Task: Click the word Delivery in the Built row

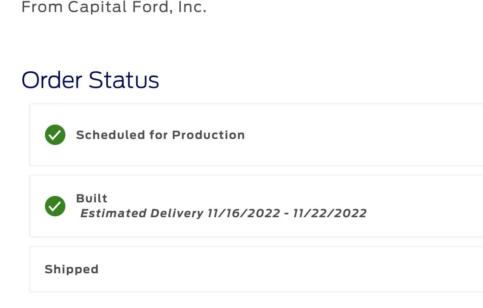Action: pyautogui.click(x=177, y=214)
